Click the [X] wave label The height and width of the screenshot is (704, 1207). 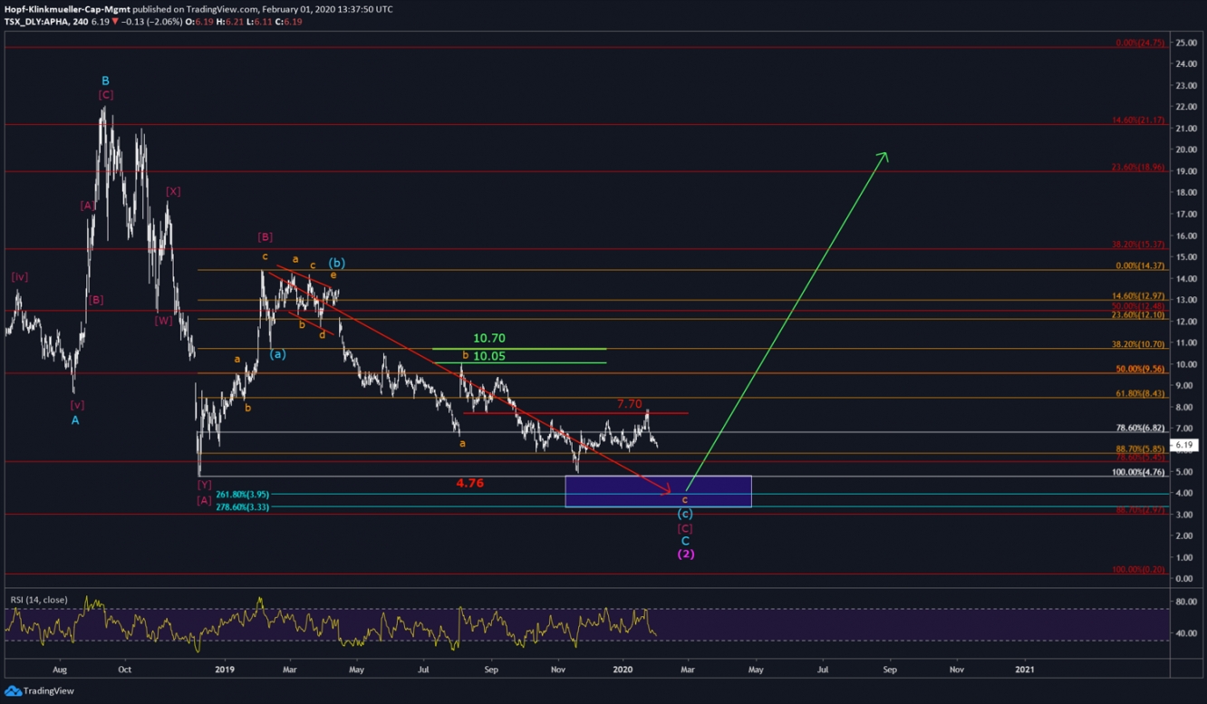pos(173,191)
